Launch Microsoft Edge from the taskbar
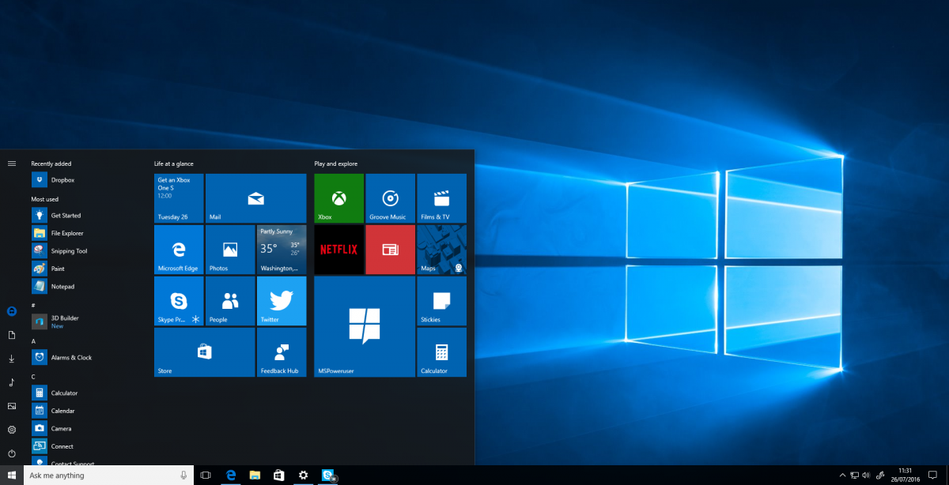Viewport: 949px width, 485px height. pyautogui.click(x=230, y=475)
